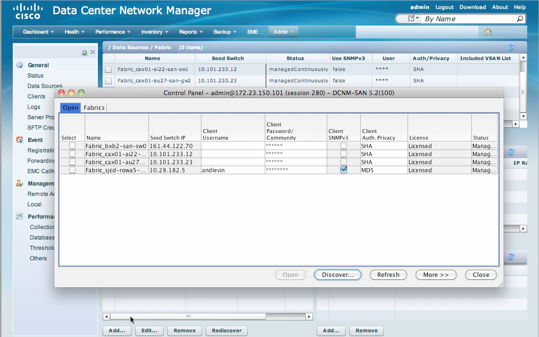Select checkbox for Fabric_cax01-au27 in Control Panel
This screenshot has width=539, height=337.
pyautogui.click(x=72, y=162)
